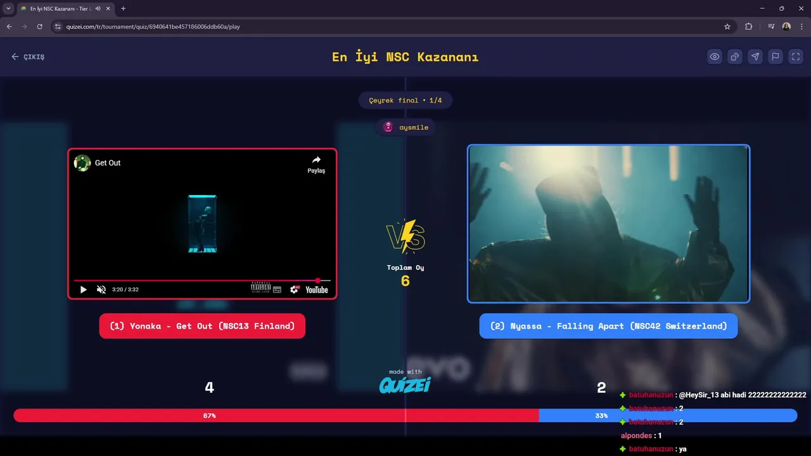Select the En İyi NSC Kazananı browser tab
The height and width of the screenshot is (456, 811).
tap(65, 9)
